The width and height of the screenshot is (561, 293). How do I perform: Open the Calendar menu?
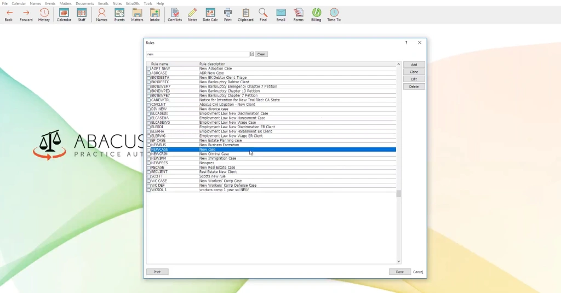19,4
